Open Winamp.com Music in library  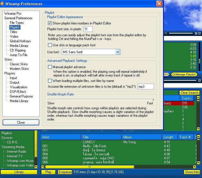point(20,161)
